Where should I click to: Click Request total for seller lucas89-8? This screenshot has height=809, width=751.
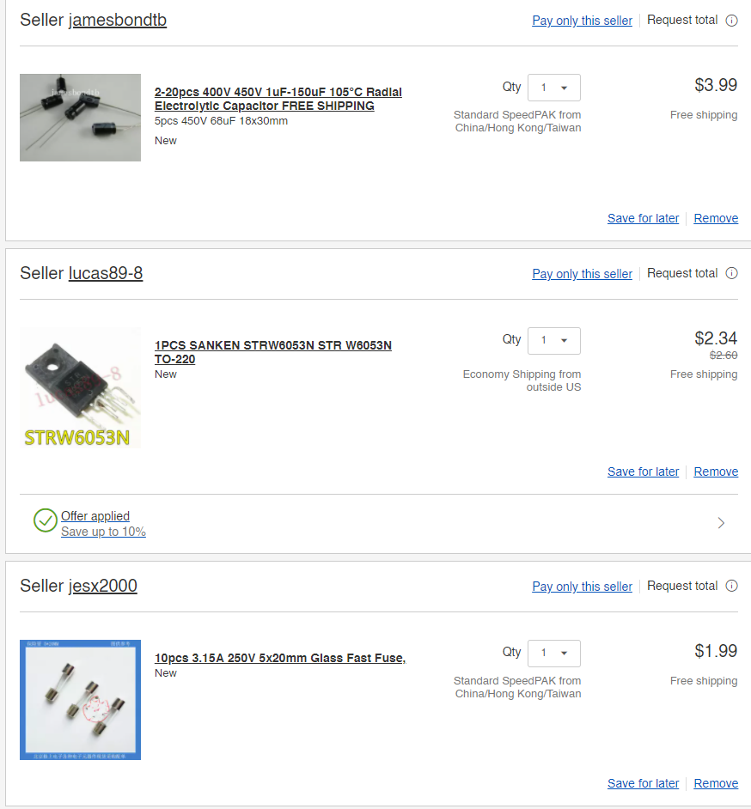coord(682,273)
